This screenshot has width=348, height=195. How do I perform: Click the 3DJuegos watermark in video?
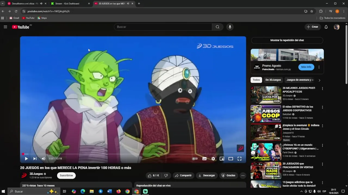240,148
